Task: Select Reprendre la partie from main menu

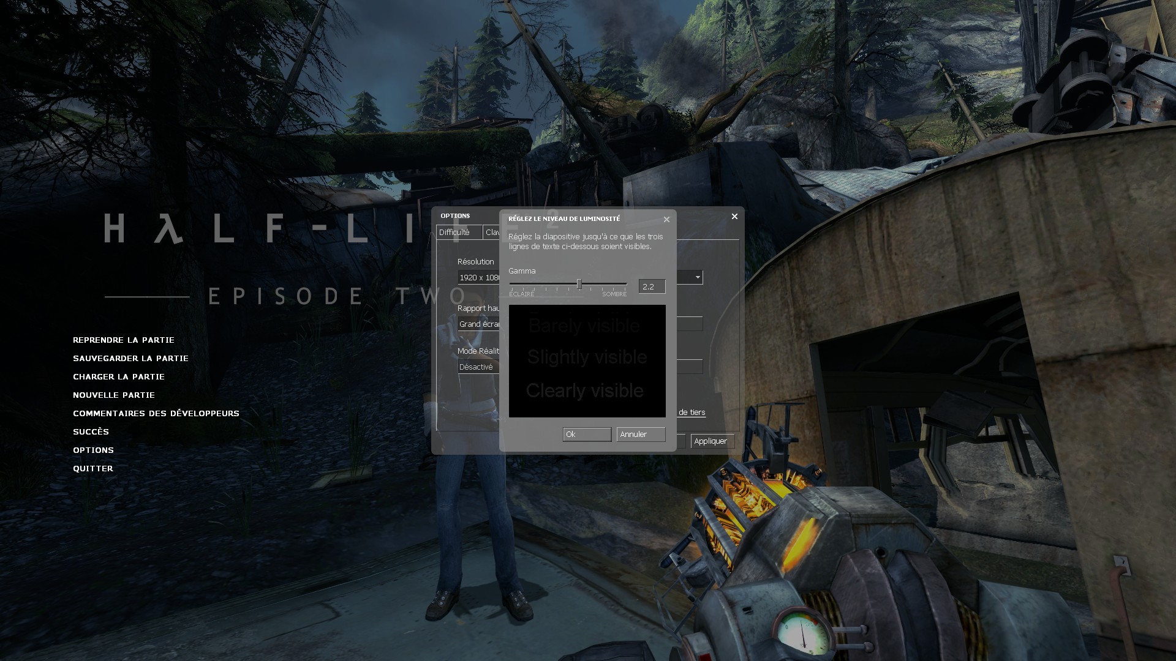Action: [x=124, y=340]
